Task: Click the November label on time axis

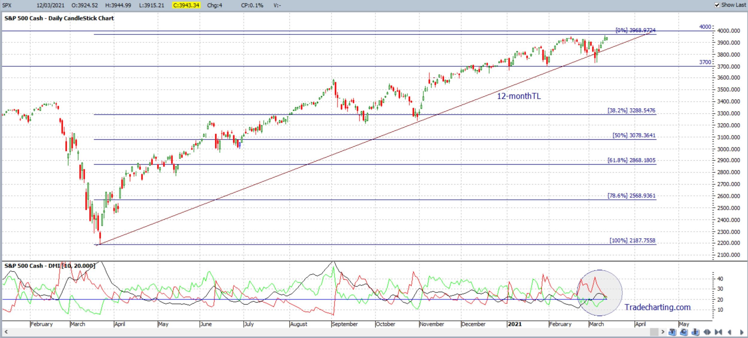Action: pyautogui.click(x=432, y=324)
